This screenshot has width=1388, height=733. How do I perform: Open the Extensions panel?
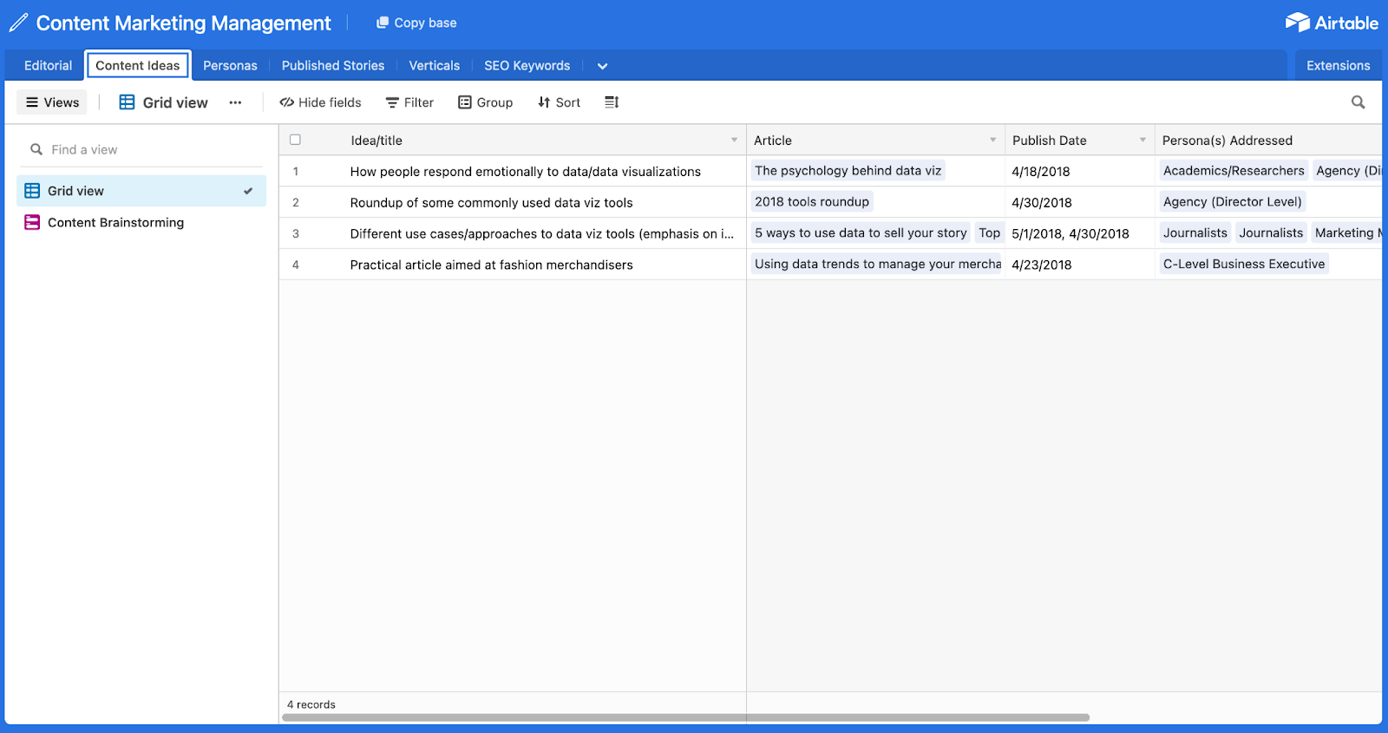pyautogui.click(x=1339, y=65)
